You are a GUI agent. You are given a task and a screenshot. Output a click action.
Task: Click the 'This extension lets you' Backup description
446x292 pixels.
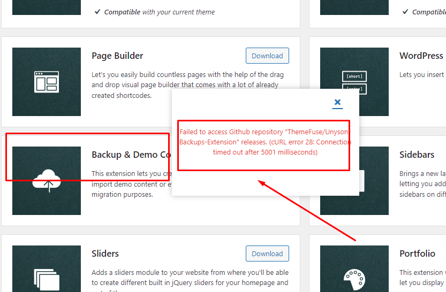131,184
